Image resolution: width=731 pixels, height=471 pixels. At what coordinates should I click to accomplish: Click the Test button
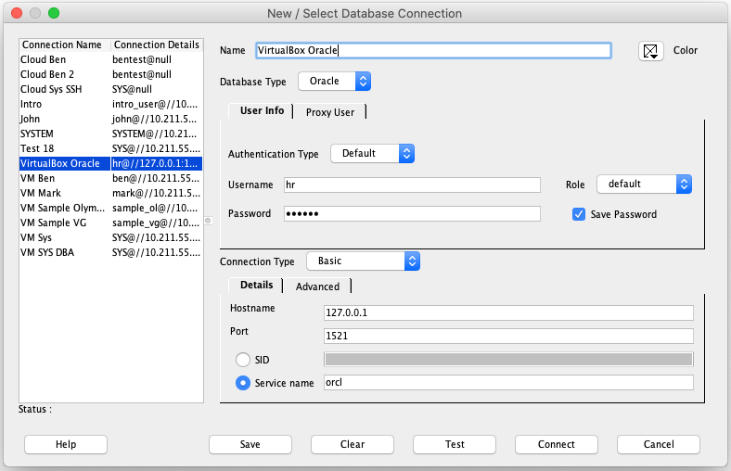[455, 445]
